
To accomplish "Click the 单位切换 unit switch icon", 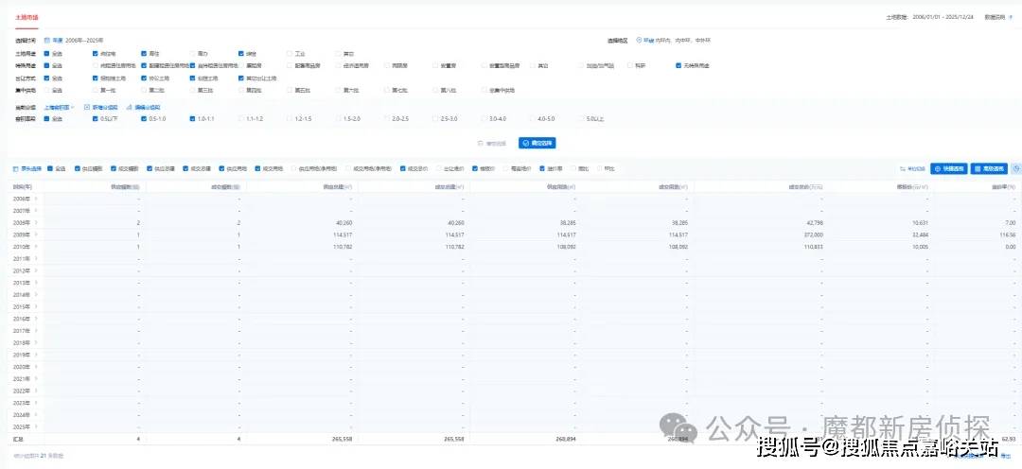I will point(901,169).
